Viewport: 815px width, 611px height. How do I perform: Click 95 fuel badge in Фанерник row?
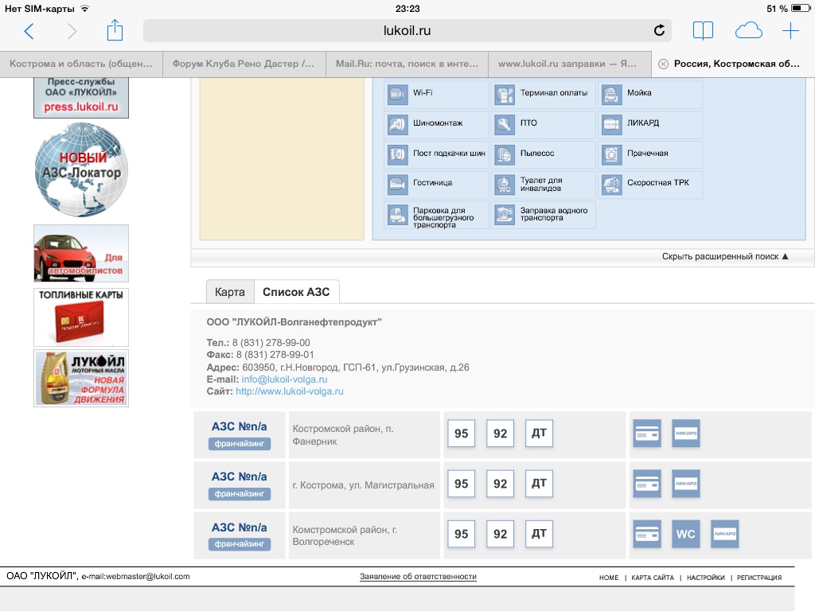pos(461,434)
